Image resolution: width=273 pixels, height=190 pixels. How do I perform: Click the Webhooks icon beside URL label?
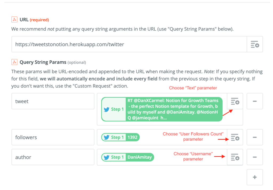click(14, 19)
